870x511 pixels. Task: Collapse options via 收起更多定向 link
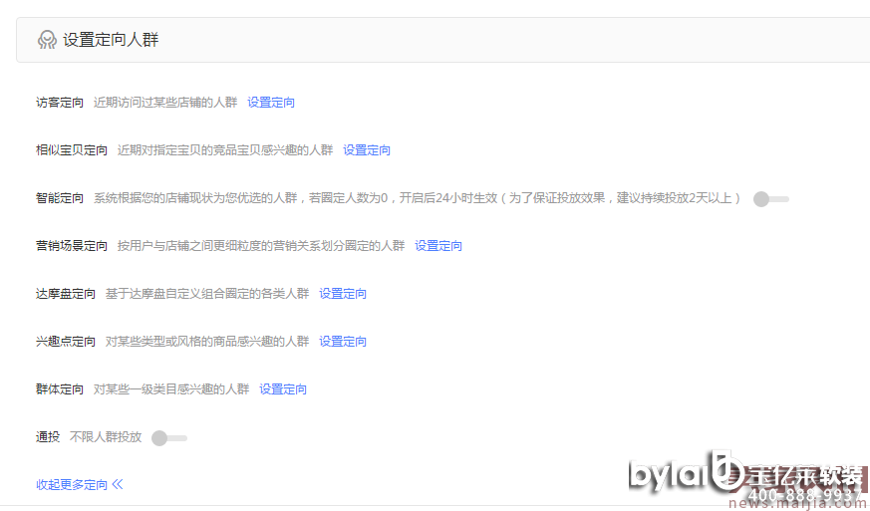click(80, 484)
